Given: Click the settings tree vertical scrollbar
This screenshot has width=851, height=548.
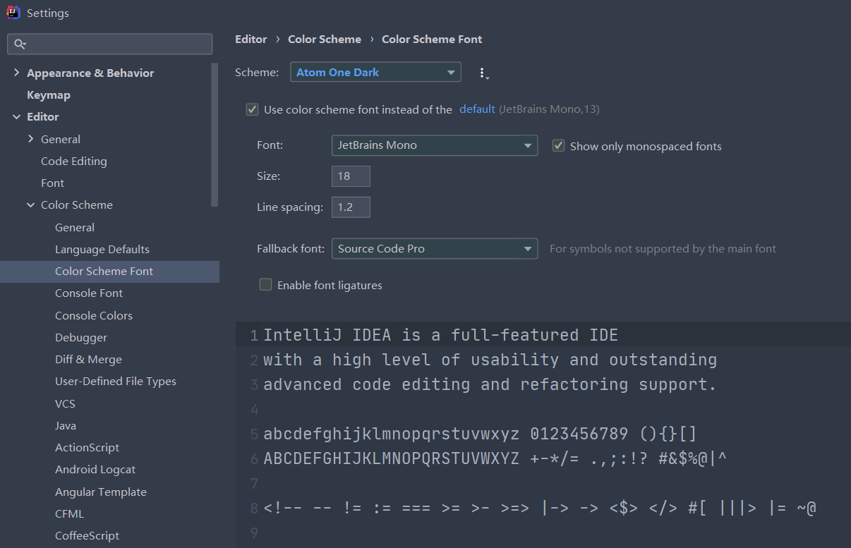Looking at the screenshot, I should coord(215,134).
